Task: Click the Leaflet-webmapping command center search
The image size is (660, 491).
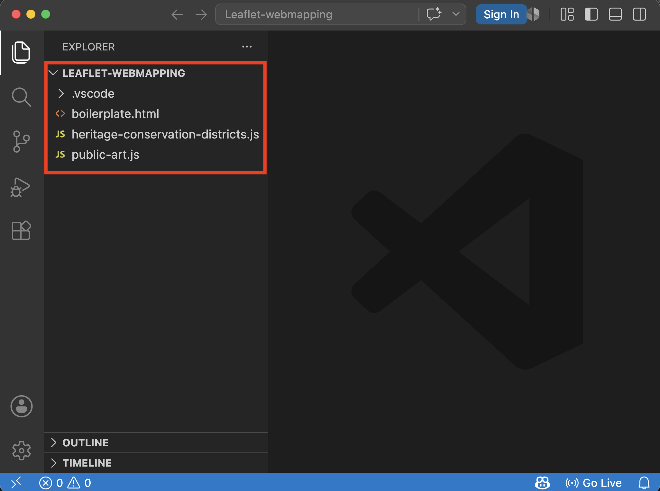Action: [x=317, y=14]
